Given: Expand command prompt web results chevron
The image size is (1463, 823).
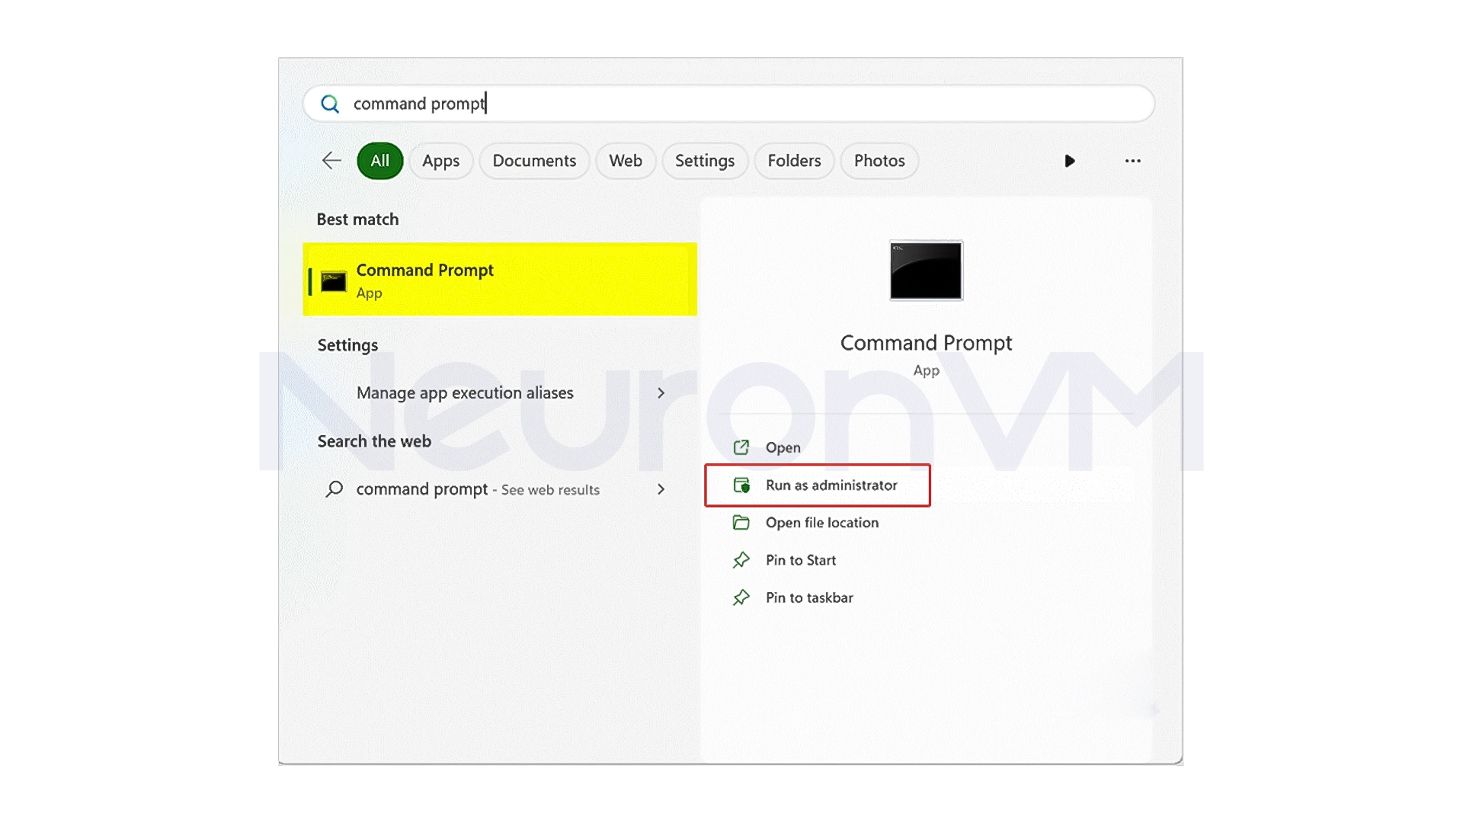Looking at the screenshot, I should (x=661, y=489).
